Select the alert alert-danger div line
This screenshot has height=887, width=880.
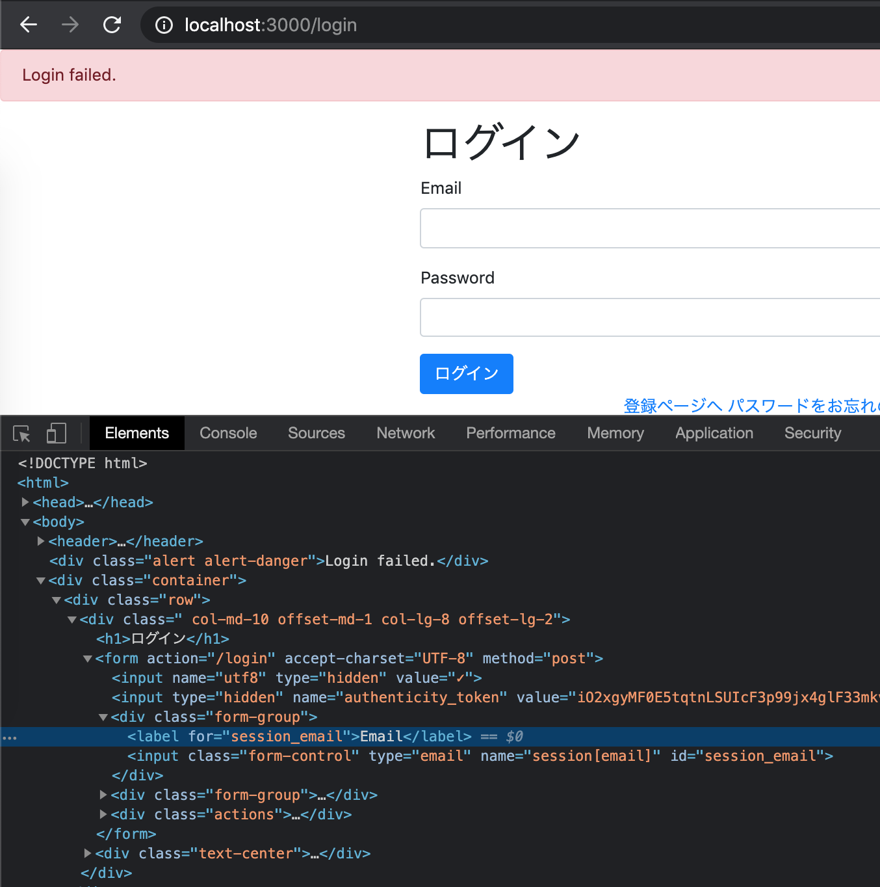pos(268,561)
